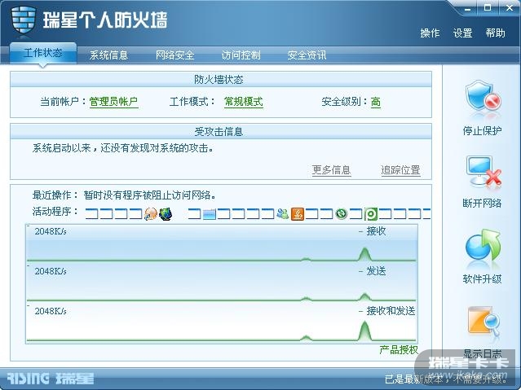Switch to the 工作状态 tab
The image size is (521, 390).
(x=43, y=53)
